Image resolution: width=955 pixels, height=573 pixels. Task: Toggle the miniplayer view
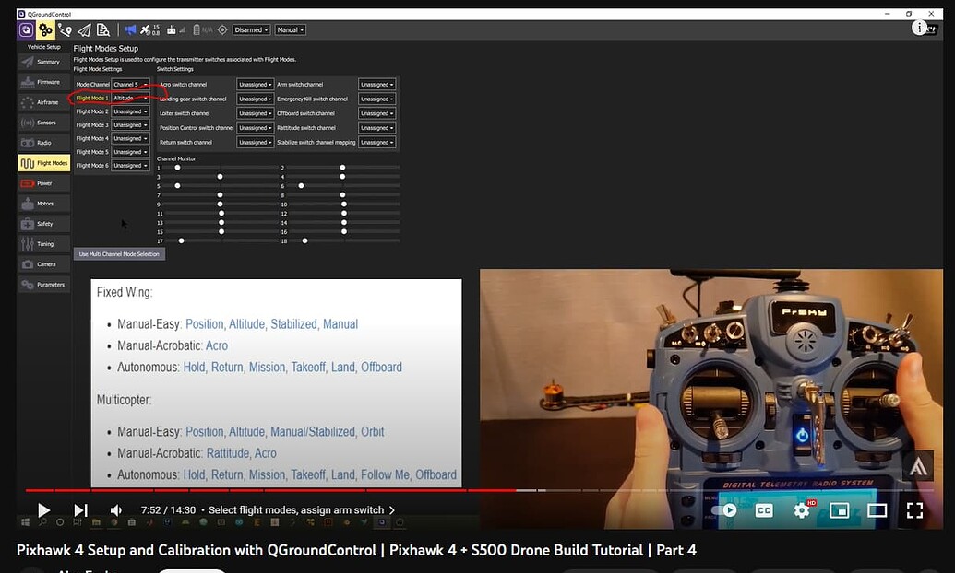[x=839, y=509]
